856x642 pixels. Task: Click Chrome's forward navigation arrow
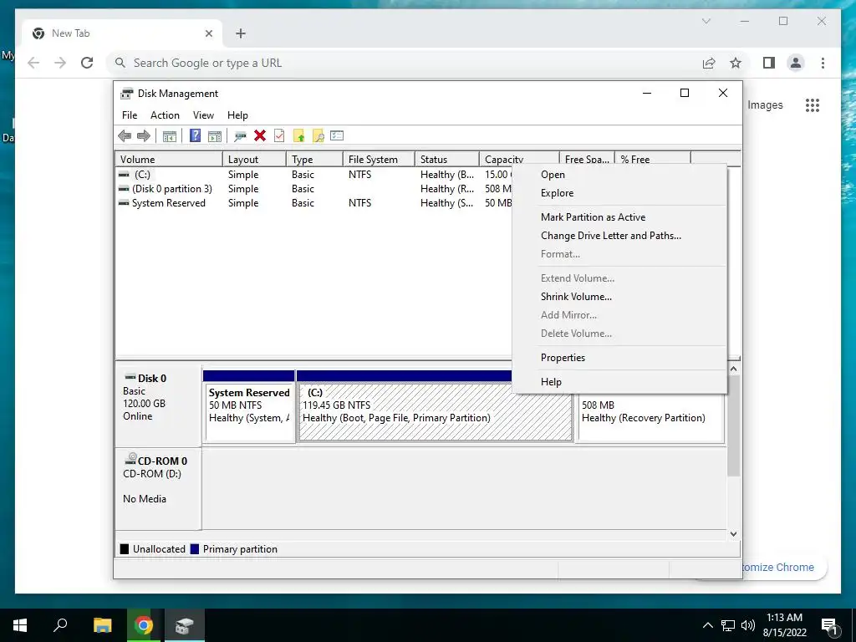(x=60, y=63)
